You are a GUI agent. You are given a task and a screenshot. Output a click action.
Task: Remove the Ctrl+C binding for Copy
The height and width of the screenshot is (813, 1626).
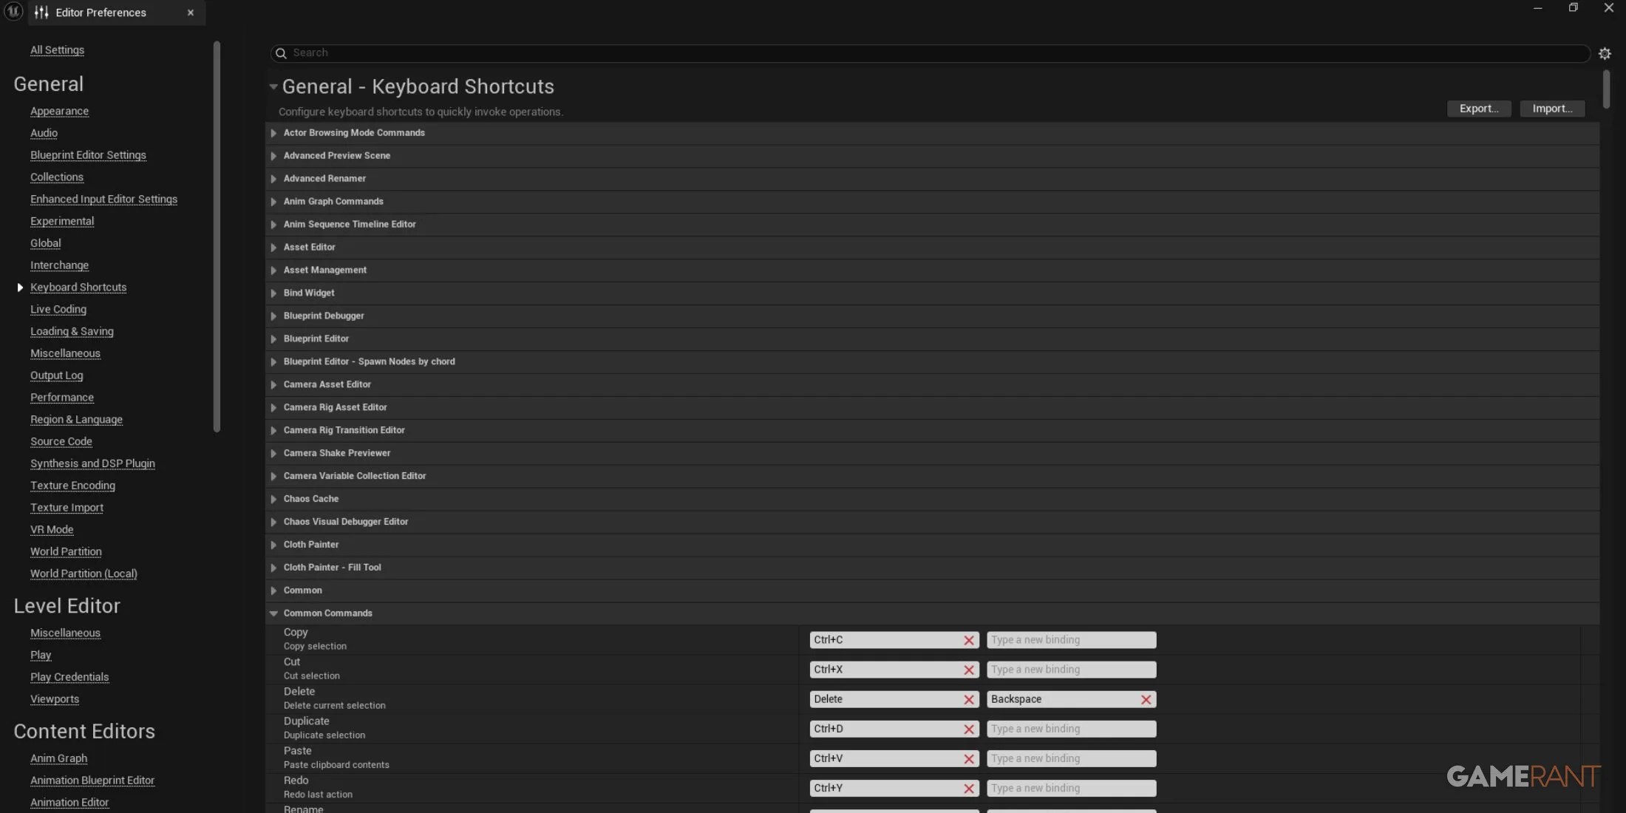coord(968,640)
